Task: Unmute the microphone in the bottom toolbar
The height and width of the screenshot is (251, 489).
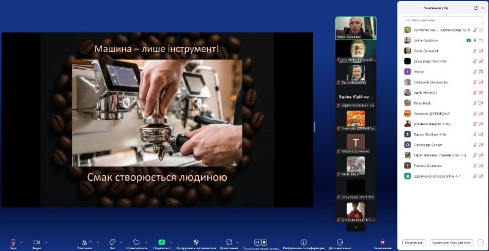Action: [x=13, y=242]
